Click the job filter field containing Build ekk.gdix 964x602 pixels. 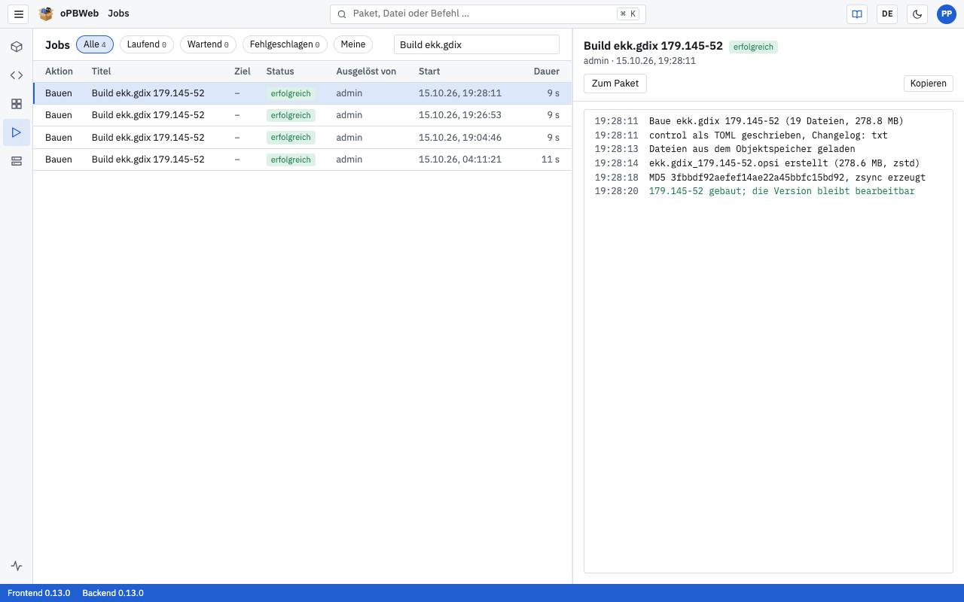click(477, 44)
